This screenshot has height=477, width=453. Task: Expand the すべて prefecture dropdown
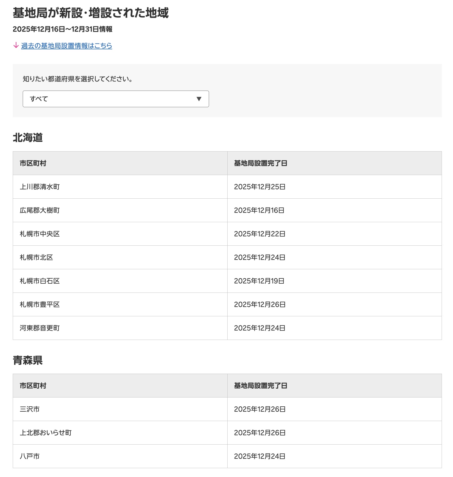tap(116, 99)
